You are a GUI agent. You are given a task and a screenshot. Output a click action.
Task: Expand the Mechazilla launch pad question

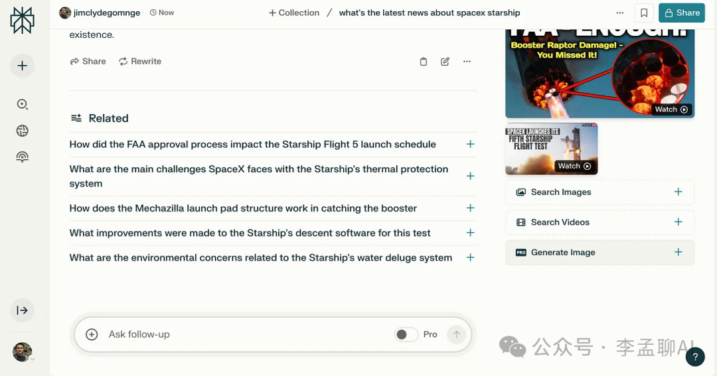pyautogui.click(x=470, y=208)
